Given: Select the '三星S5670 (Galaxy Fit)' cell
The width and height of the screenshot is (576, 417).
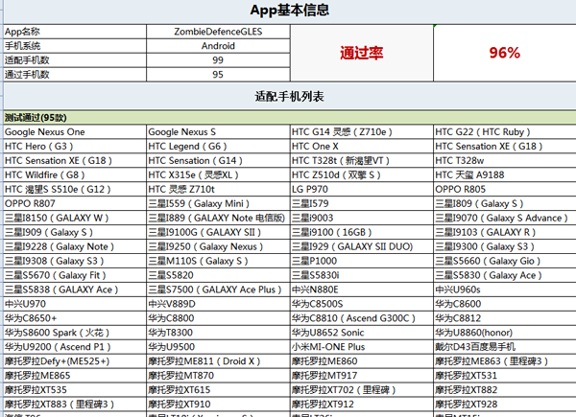Looking at the screenshot, I should click(75, 275).
